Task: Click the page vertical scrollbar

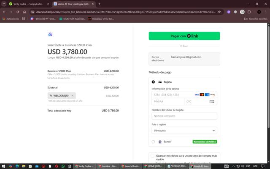Action: tap(268, 76)
